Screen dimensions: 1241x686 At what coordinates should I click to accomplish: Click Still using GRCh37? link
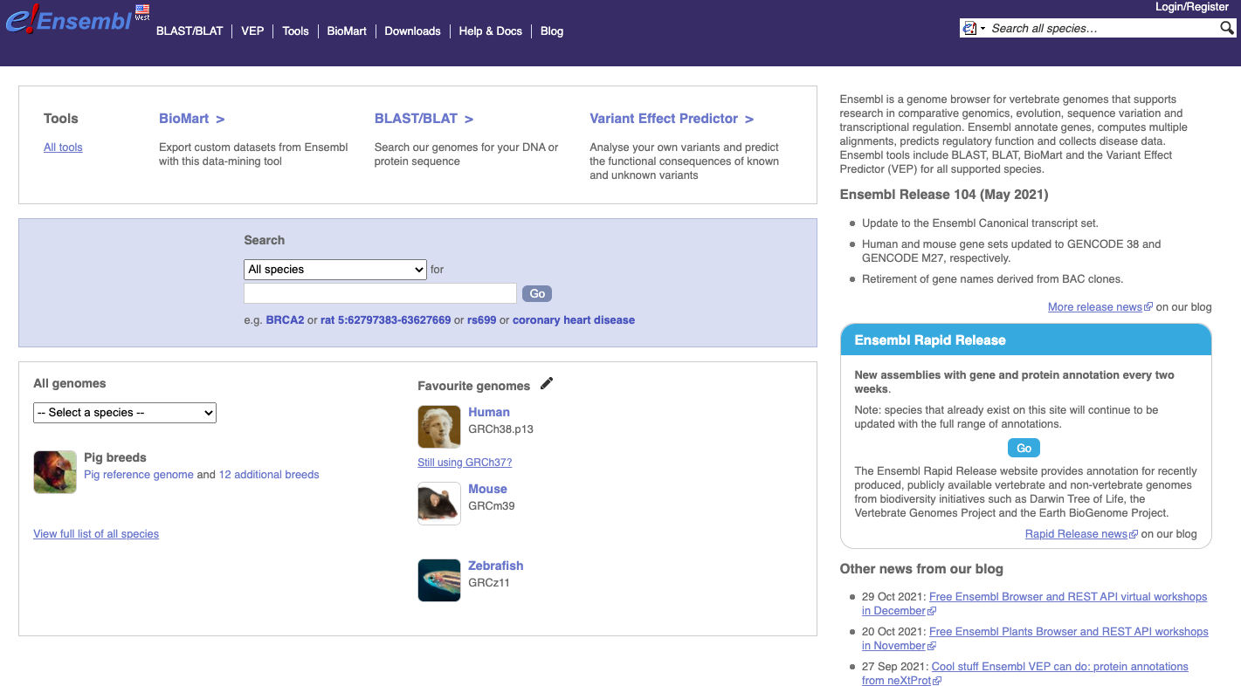point(465,463)
